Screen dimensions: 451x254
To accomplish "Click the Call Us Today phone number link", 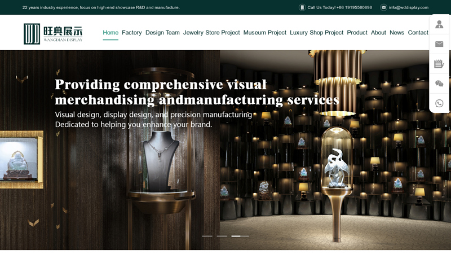I will pyautogui.click(x=340, y=7).
